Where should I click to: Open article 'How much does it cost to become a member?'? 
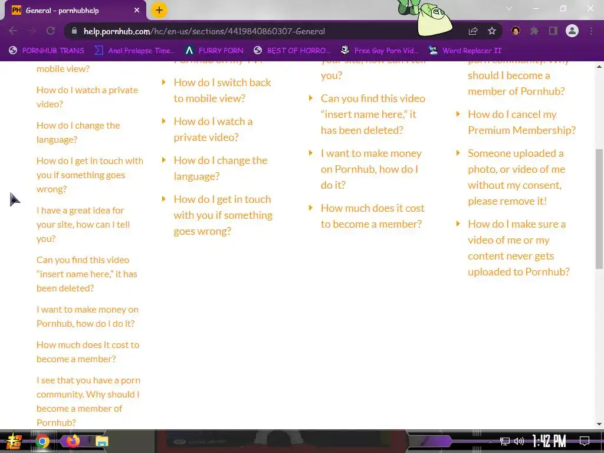pyautogui.click(x=373, y=216)
